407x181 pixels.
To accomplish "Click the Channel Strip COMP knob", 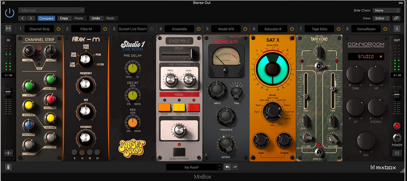I will pos(29,52).
